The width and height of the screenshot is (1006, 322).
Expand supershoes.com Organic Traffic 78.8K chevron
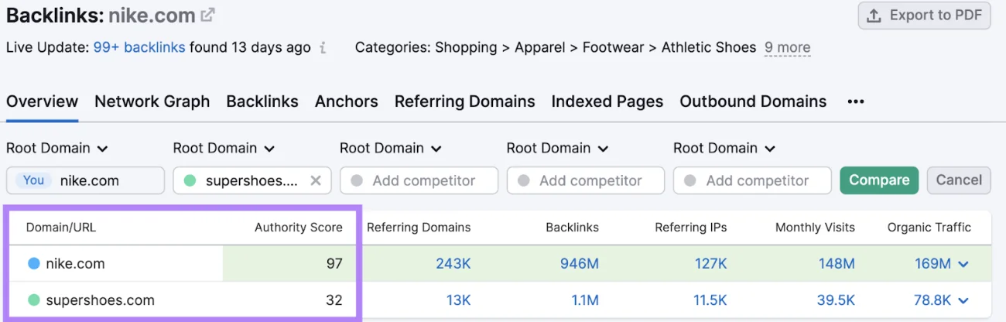click(963, 300)
